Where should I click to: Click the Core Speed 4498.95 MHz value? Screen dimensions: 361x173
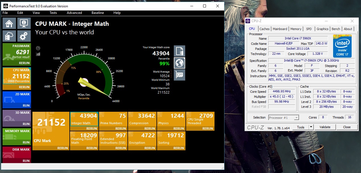click(282, 92)
